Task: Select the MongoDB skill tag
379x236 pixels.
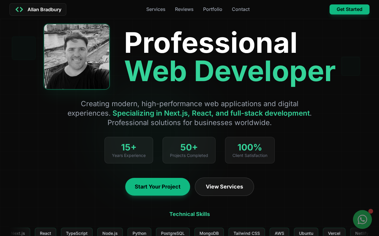Action: pyautogui.click(x=209, y=232)
